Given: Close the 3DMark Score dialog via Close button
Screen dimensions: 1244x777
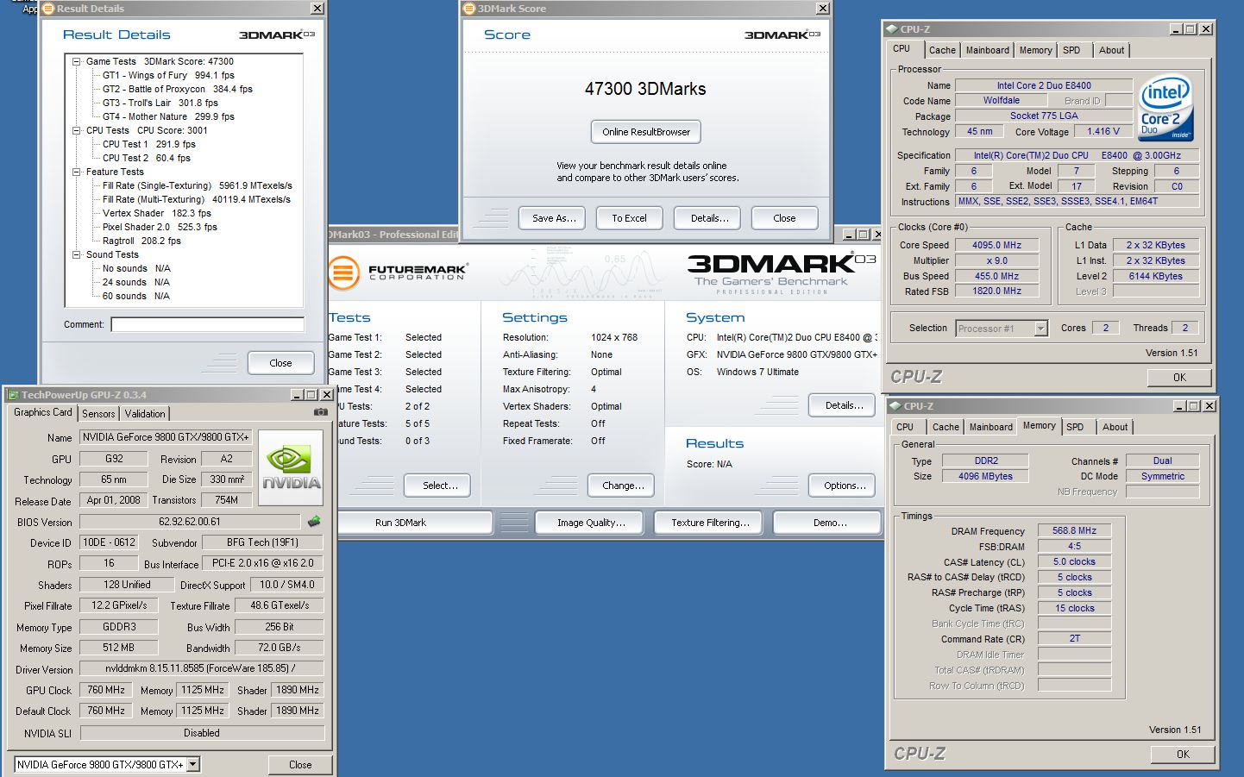Looking at the screenshot, I should point(785,218).
